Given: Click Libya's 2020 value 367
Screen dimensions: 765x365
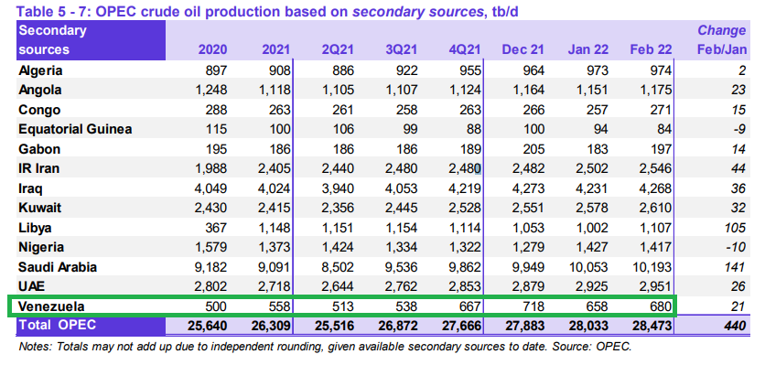Looking at the screenshot, I should [x=216, y=228].
